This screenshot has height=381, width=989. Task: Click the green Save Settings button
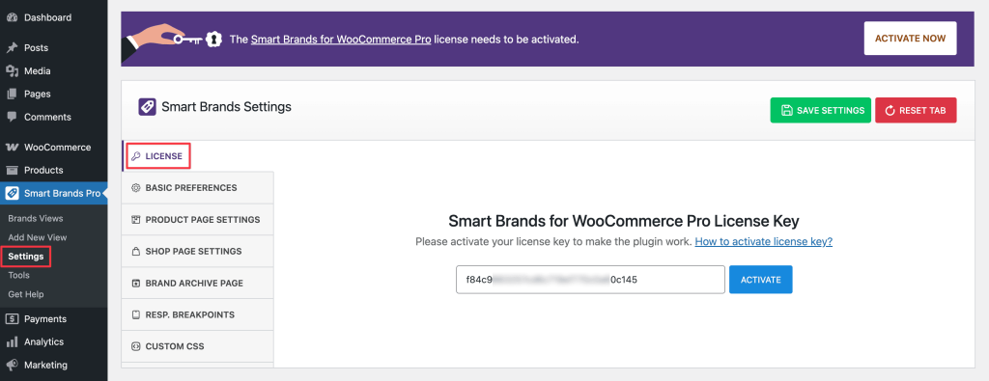[821, 110]
